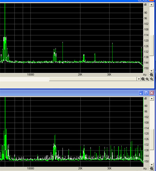This screenshot has width=156, height=171.
Task: Click the -132 dB label in bottom window
Action: coord(146,145)
